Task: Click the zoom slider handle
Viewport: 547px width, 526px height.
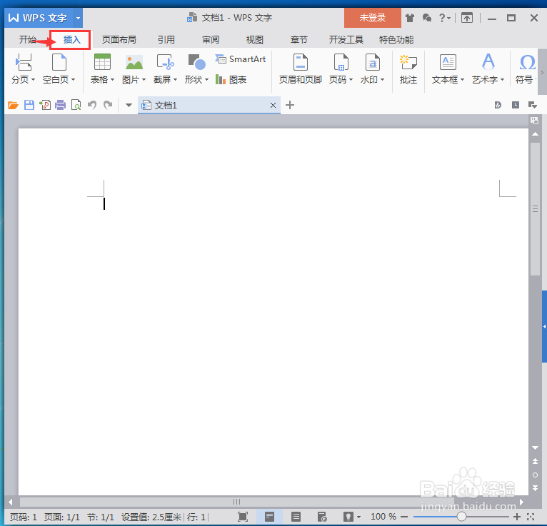Action: (x=461, y=517)
